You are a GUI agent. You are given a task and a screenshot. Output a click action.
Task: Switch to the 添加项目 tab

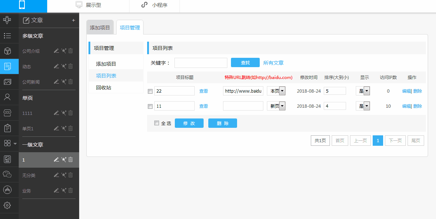(100, 28)
